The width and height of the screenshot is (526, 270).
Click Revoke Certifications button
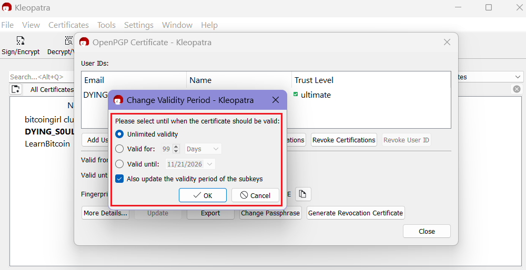pos(344,140)
